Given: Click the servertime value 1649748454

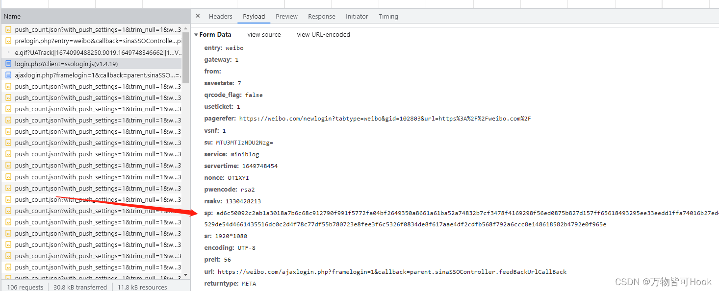Looking at the screenshot, I should [x=259, y=166].
